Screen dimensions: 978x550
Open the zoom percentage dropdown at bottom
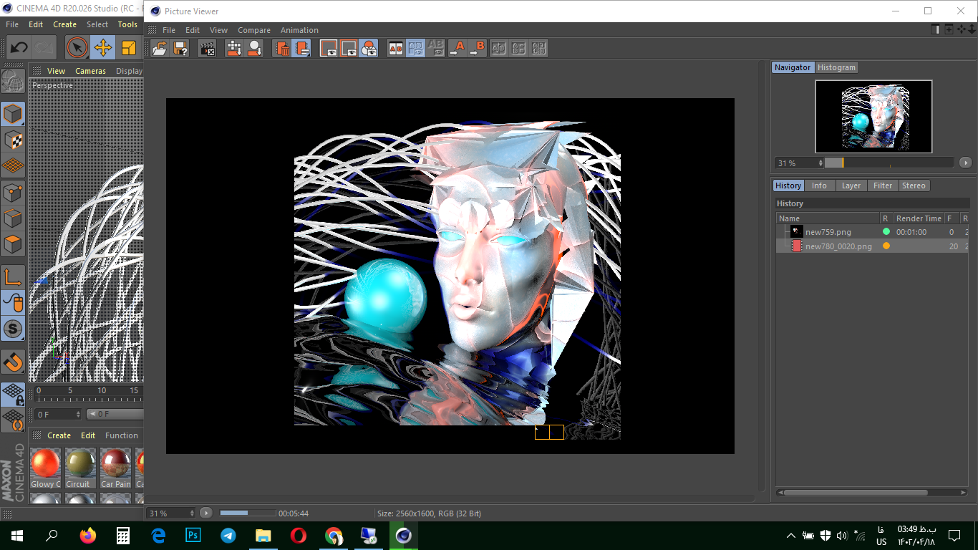point(170,513)
